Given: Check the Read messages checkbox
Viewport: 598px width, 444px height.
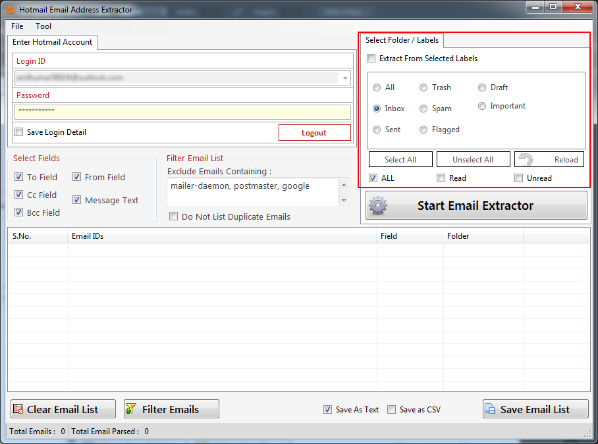Looking at the screenshot, I should 441,178.
